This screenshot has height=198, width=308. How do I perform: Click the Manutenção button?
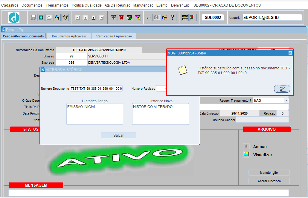pos(269,173)
